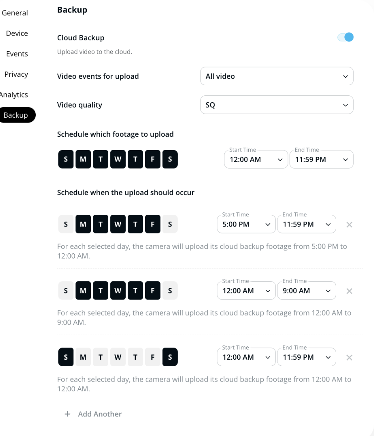
Task: Go to the Events settings tab
Action: pyautogui.click(x=17, y=54)
